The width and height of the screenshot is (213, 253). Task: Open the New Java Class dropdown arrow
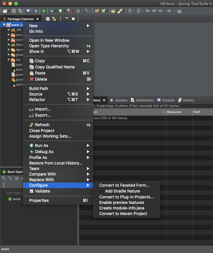(x=107, y=11)
